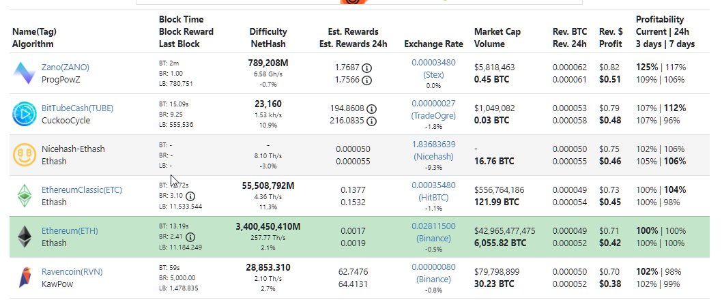Viewport: 722px width, 302px height.
Task: Open info icon next to ETC BR: 3.10
Action: point(190,196)
